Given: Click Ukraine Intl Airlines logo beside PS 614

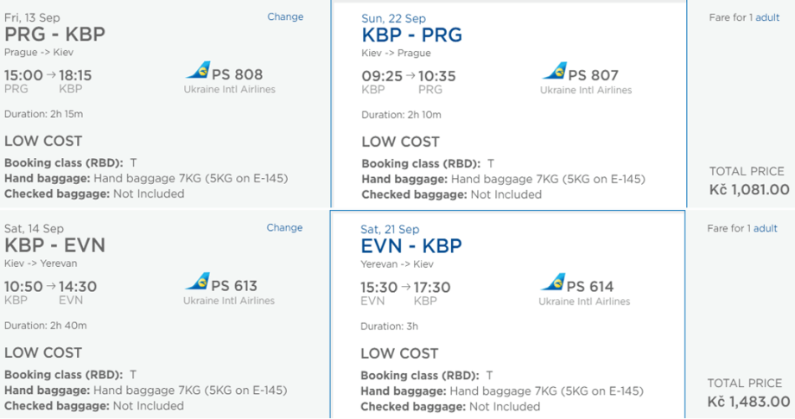Looking at the screenshot, I should tap(553, 283).
